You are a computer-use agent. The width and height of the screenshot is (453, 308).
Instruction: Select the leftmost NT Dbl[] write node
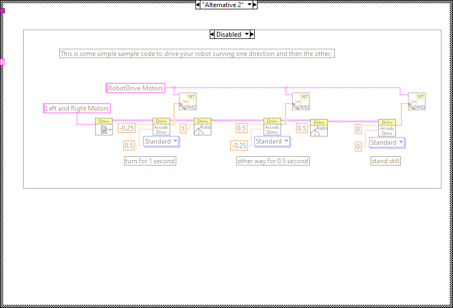click(x=188, y=101)
